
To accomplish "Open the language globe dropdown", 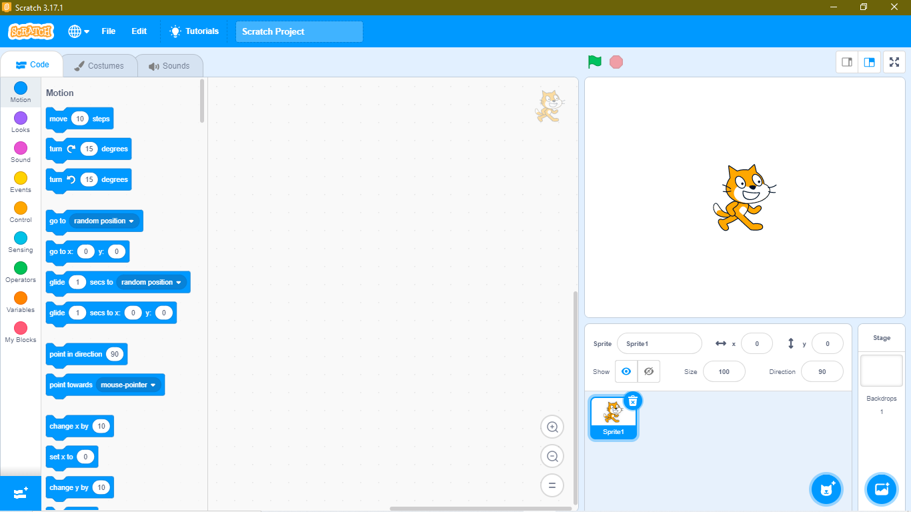I will point(79,31).
